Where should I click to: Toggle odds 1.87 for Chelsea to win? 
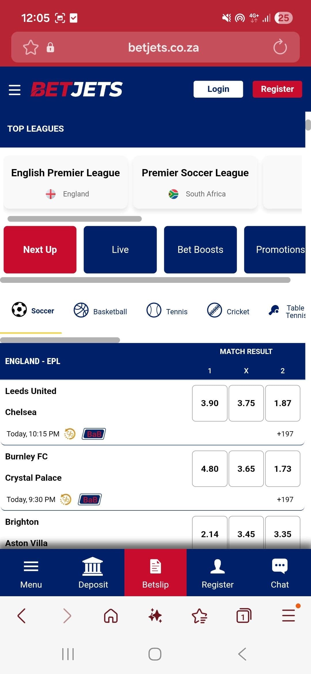pyautogui.click(x=282, y=403)
